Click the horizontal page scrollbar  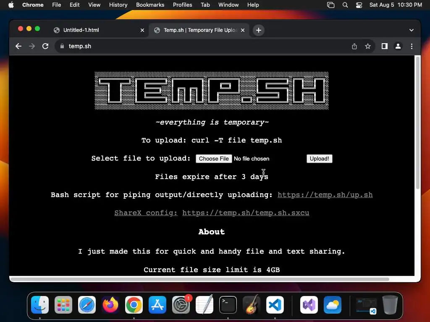(x=199, y=279)
